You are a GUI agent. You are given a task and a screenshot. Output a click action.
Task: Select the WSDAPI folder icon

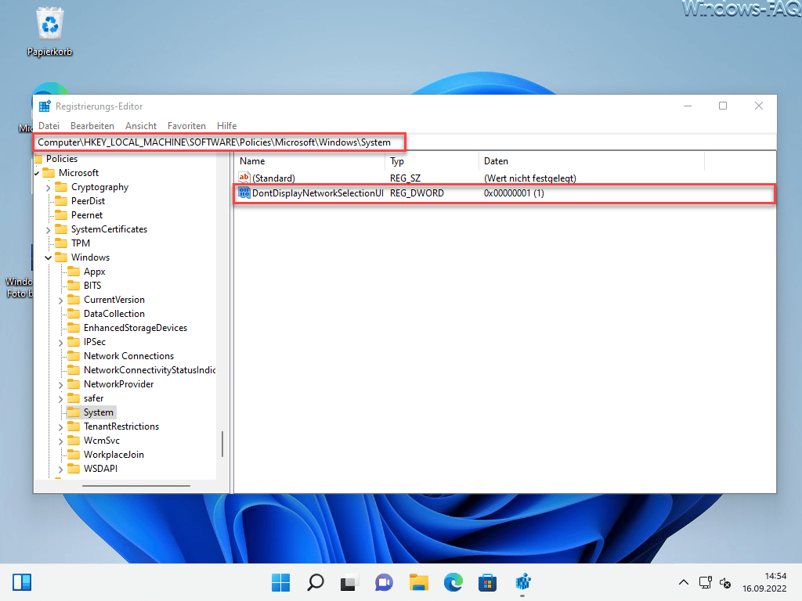coord(74,469)
